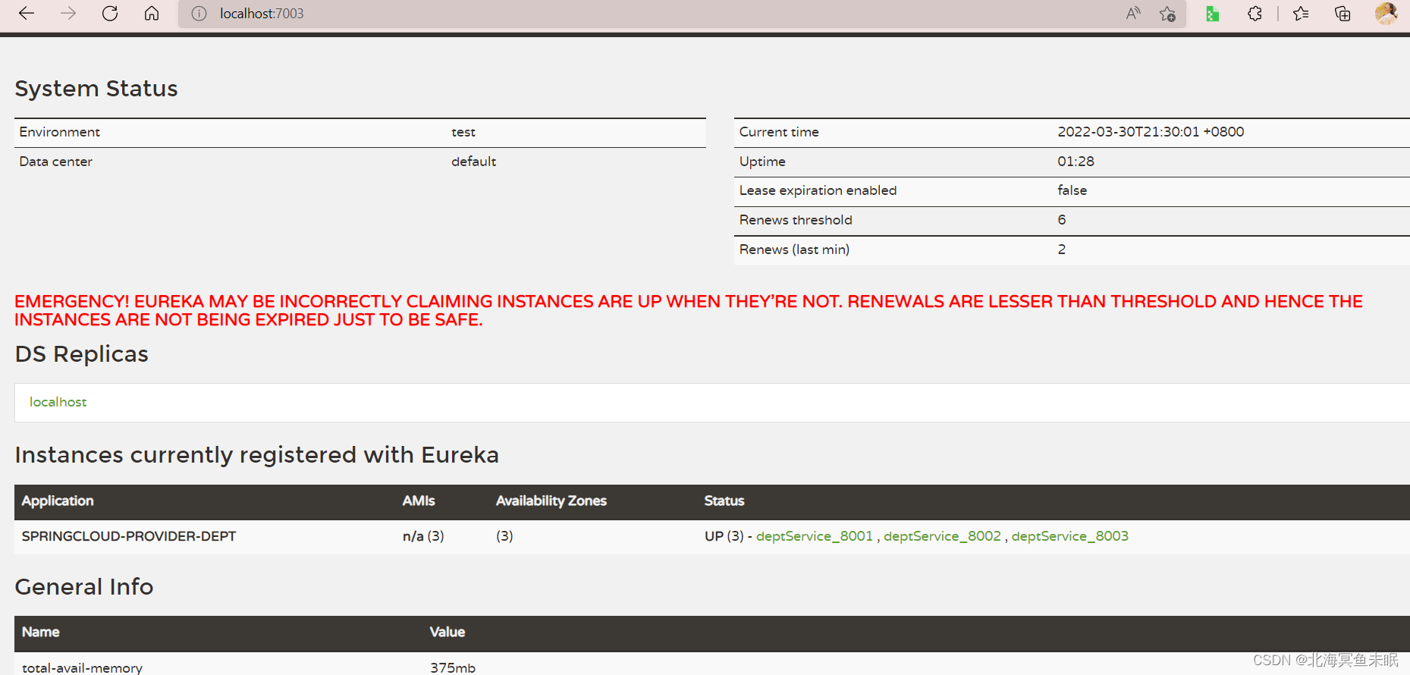Open the user profile avatar
The image size is (1410, 675).
[1386, 14]
